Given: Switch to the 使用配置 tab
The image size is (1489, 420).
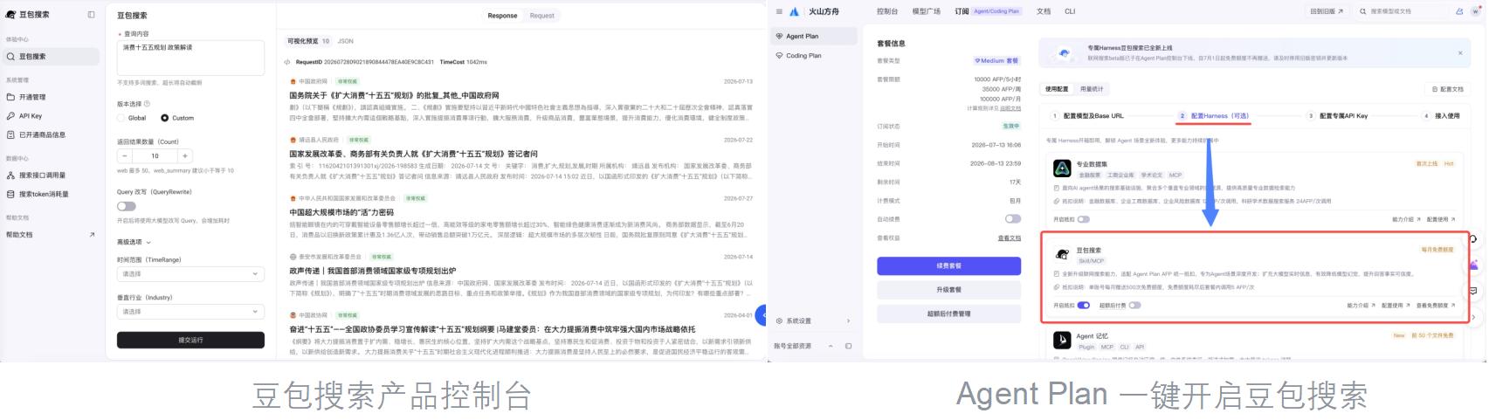Looking at the screenshot, I should point(1057,89).
